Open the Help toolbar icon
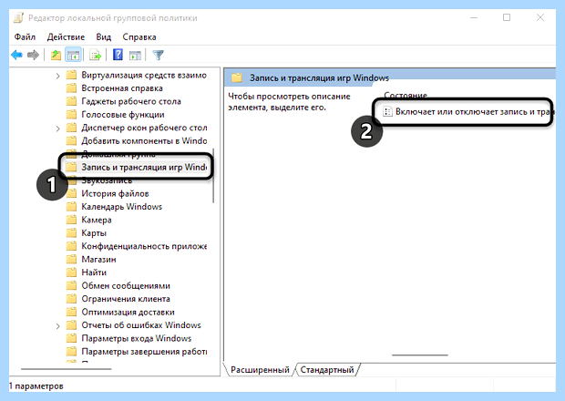Image resolution: width=565 pixels, height=401 pixels. (118, 55)
